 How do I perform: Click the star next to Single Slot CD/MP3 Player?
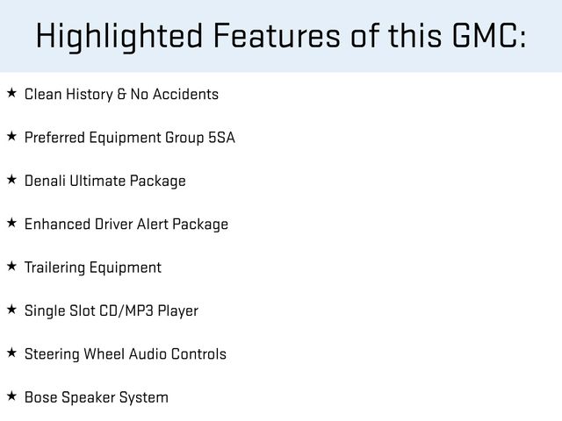tap(11, 310)
